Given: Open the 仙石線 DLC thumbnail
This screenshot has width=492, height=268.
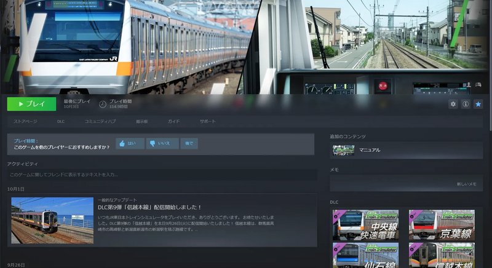Looking at the screenshot, I should click(365, 255).
